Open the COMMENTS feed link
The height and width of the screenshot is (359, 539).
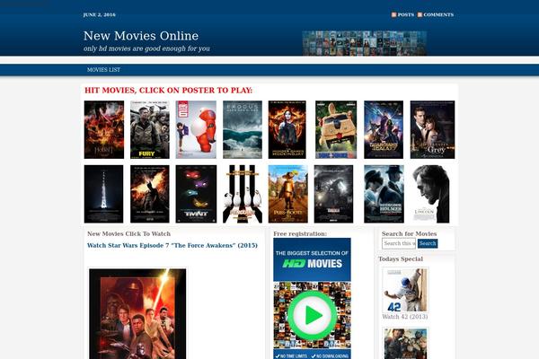pos(438,14)
